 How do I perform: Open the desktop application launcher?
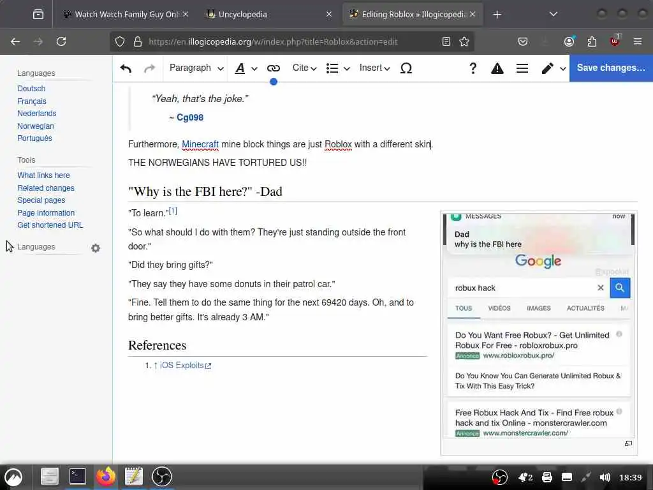[13, 477]
